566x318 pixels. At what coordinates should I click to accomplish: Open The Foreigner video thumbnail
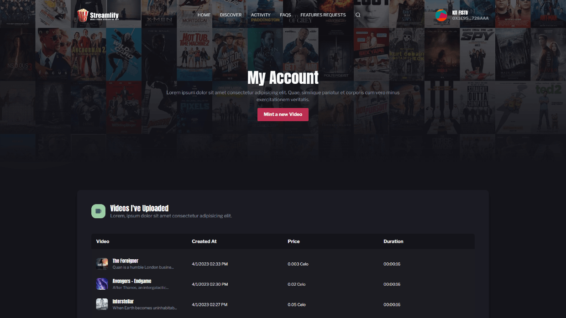coord(102,264)
